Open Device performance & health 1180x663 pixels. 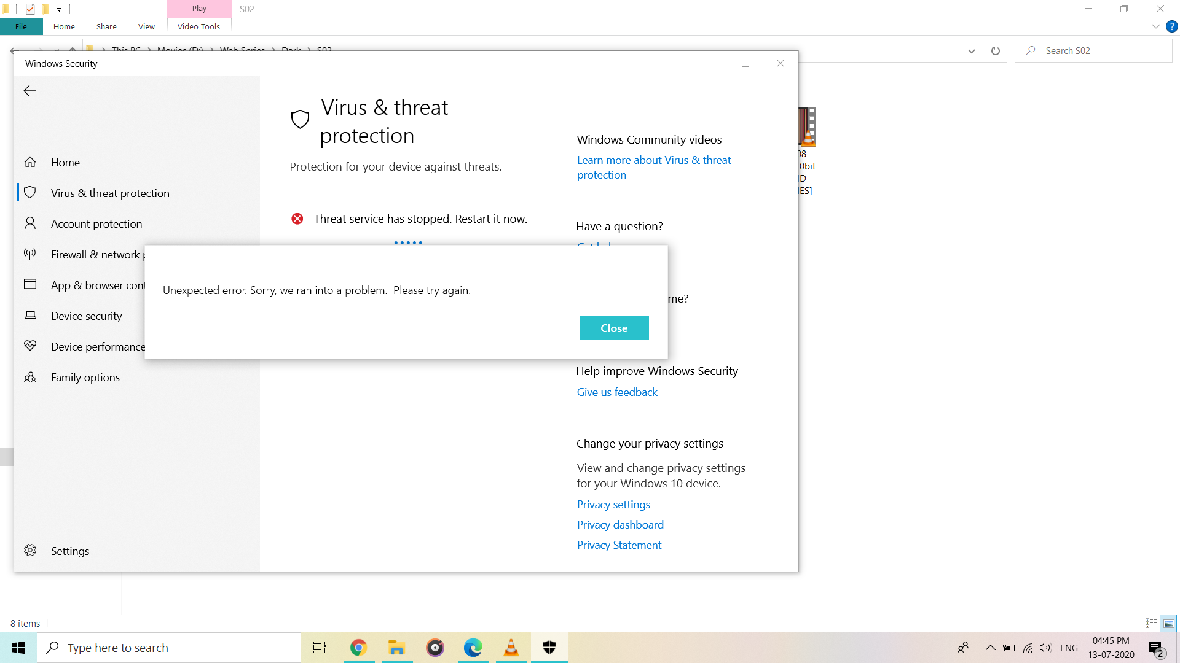pyautogui.click(x=98, y=346)
